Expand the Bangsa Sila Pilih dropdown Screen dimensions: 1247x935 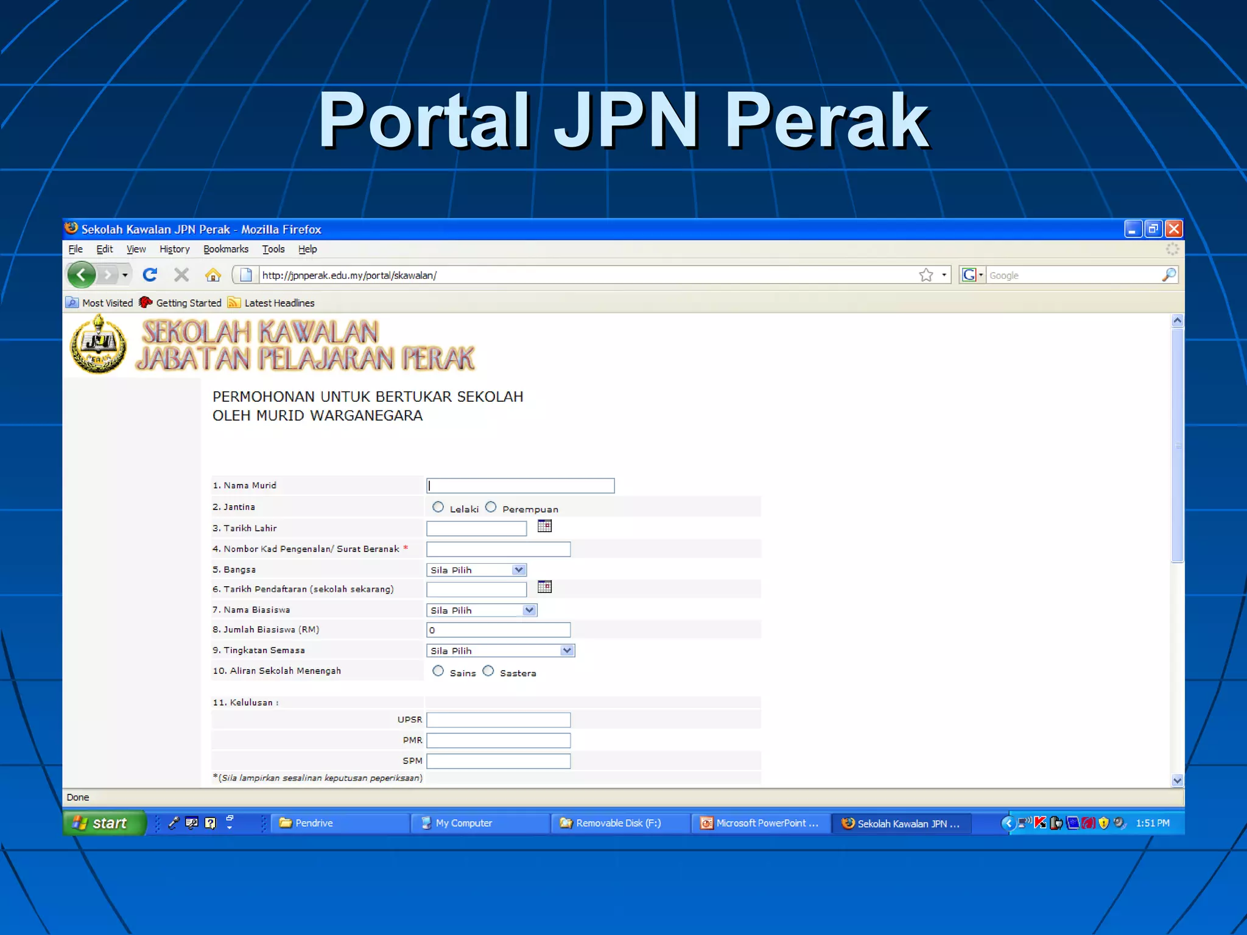point(476,570)
